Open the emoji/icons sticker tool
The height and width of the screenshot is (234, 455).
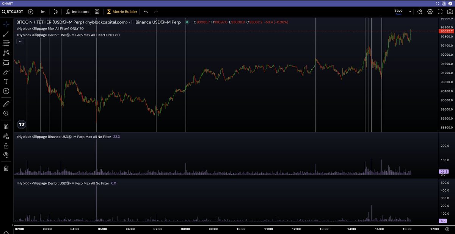tap(6, 91)
